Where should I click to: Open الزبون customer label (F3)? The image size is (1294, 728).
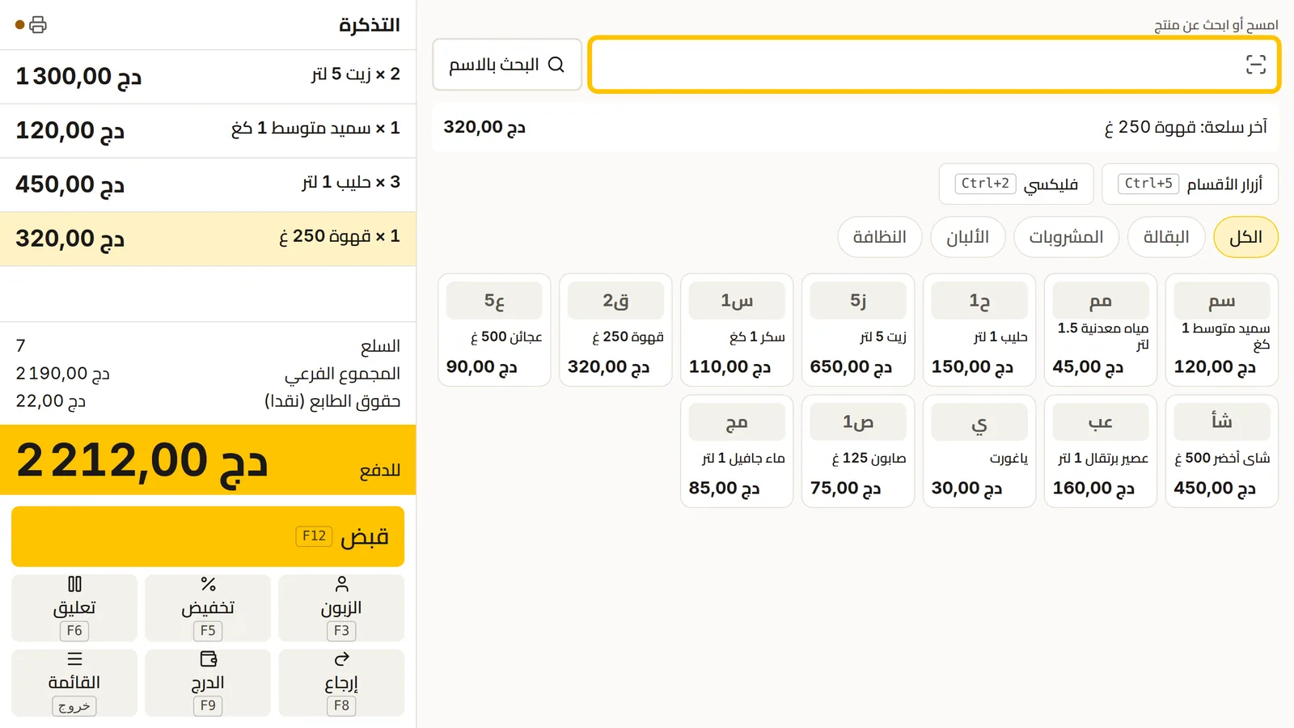pos(341,607)
